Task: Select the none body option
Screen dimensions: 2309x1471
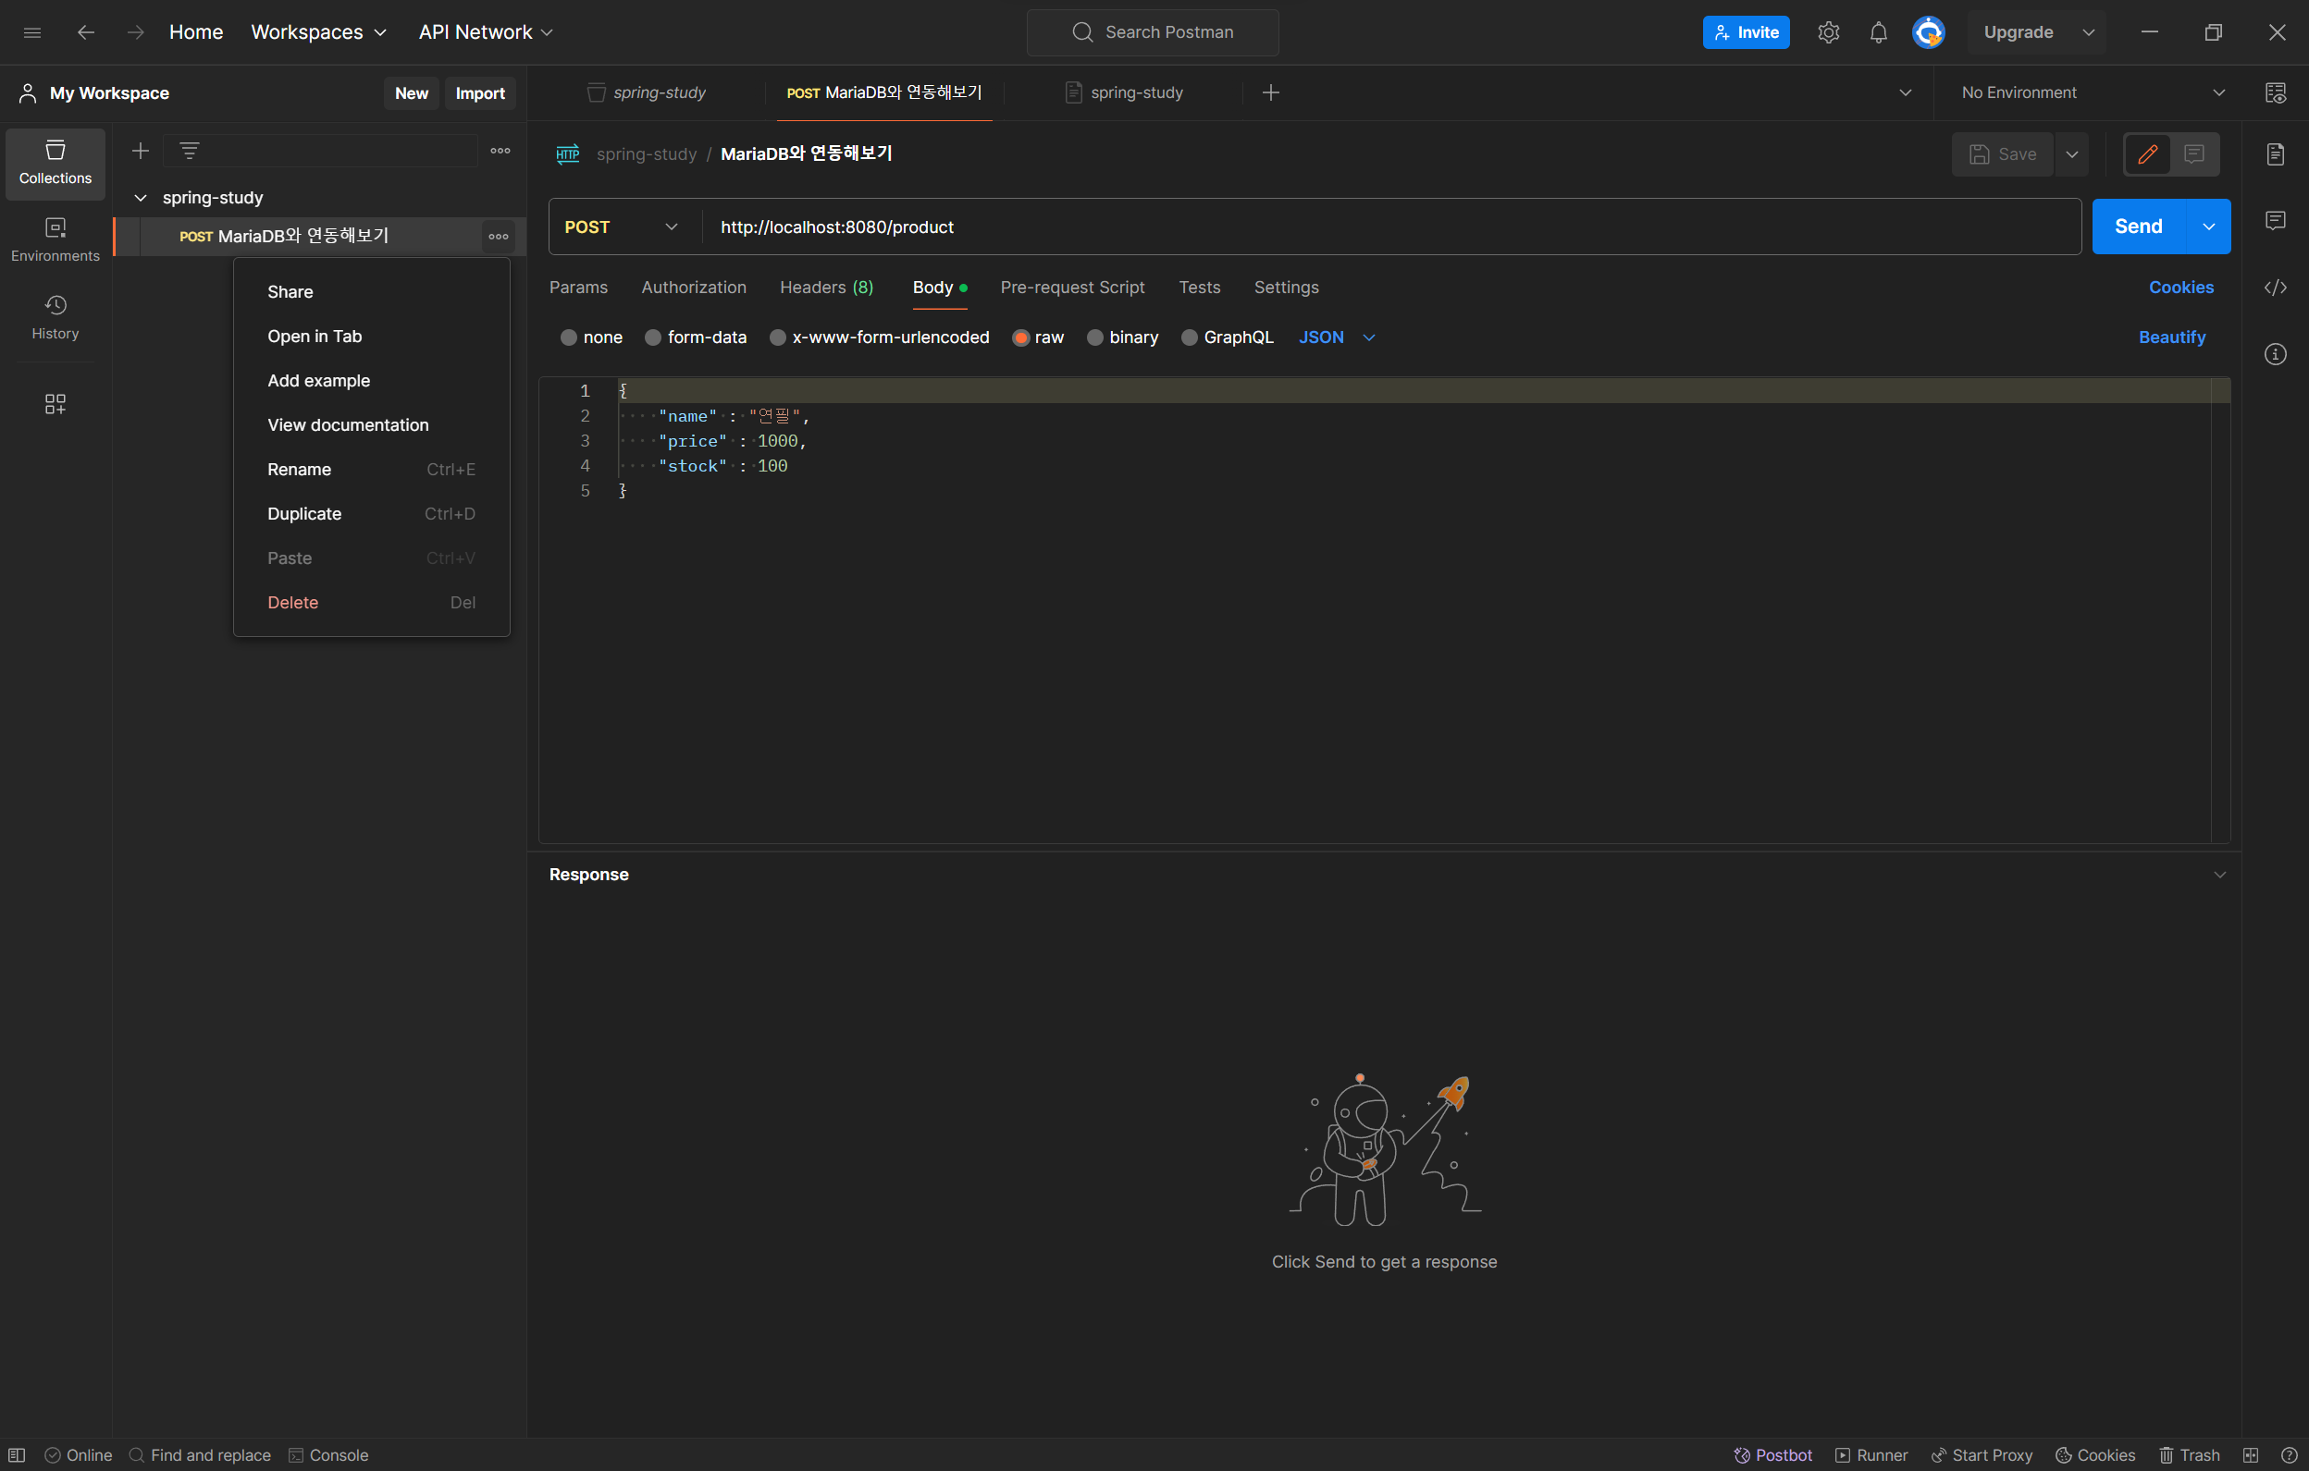Action: click(x=569, y=337)
